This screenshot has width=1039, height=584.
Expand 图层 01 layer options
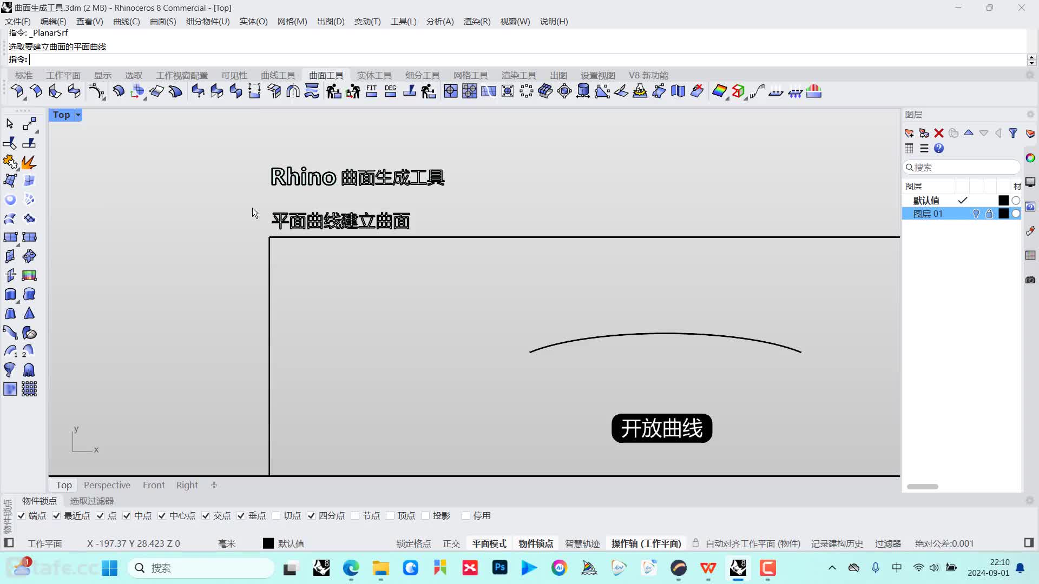click(x=928, y=214)
